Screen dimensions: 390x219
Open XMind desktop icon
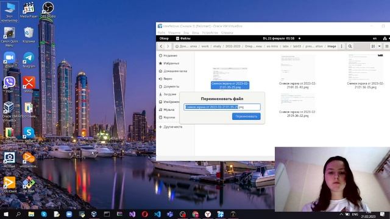(x=29, y=85)
